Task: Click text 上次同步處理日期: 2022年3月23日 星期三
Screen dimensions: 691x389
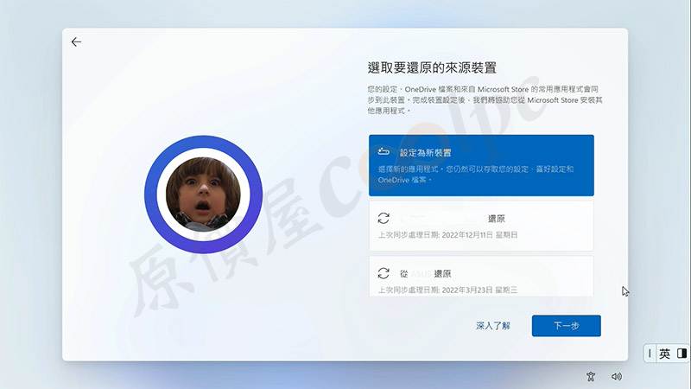Action: click(447, 290)
